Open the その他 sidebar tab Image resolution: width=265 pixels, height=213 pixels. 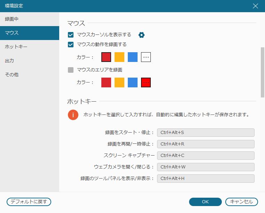point(30,74)
